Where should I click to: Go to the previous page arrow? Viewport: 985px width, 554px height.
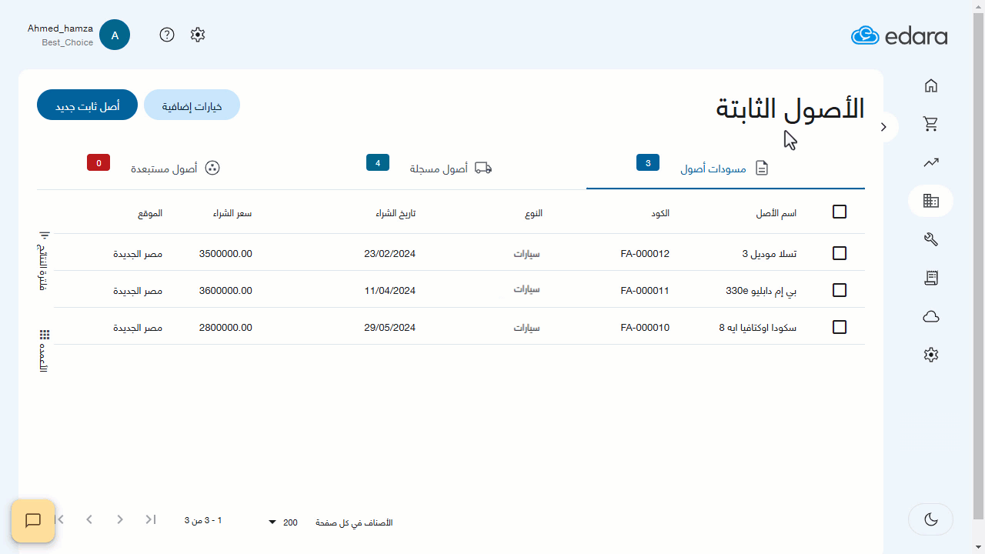tap(120, 519)
